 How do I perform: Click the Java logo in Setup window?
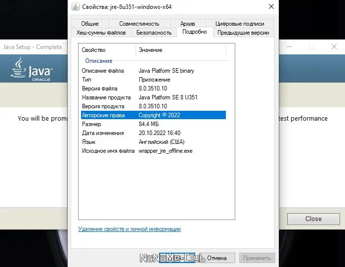[32, 69]
